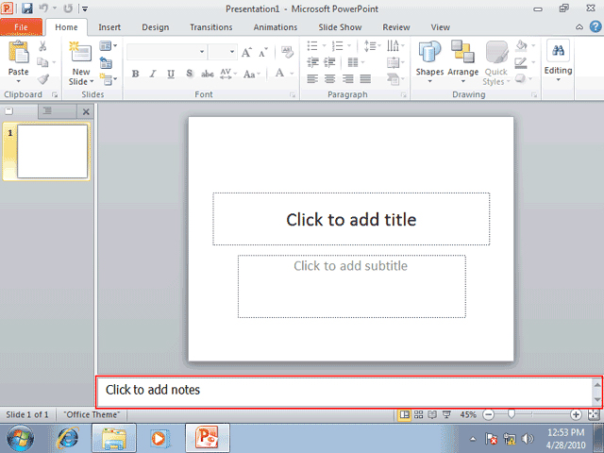Click the Shape Outline pencil icon

click(x=521, y=62)
